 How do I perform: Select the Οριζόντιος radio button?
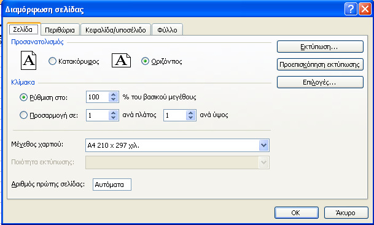click(145, 61)
